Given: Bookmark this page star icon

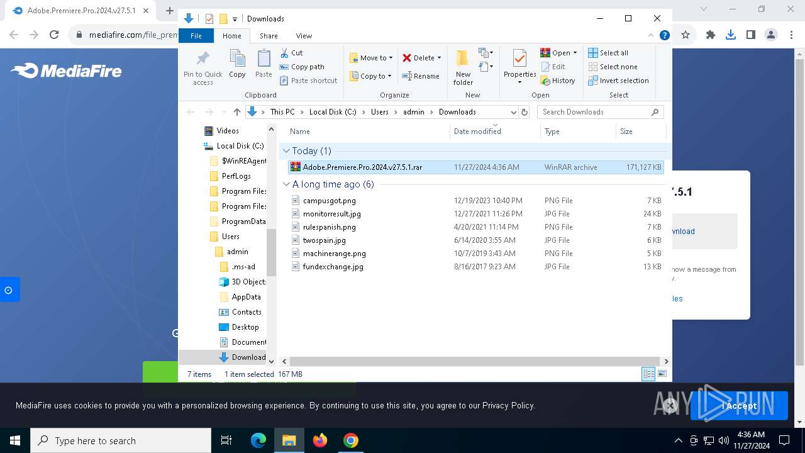Looking at the screenshot, I should click(x=686, y=35).
